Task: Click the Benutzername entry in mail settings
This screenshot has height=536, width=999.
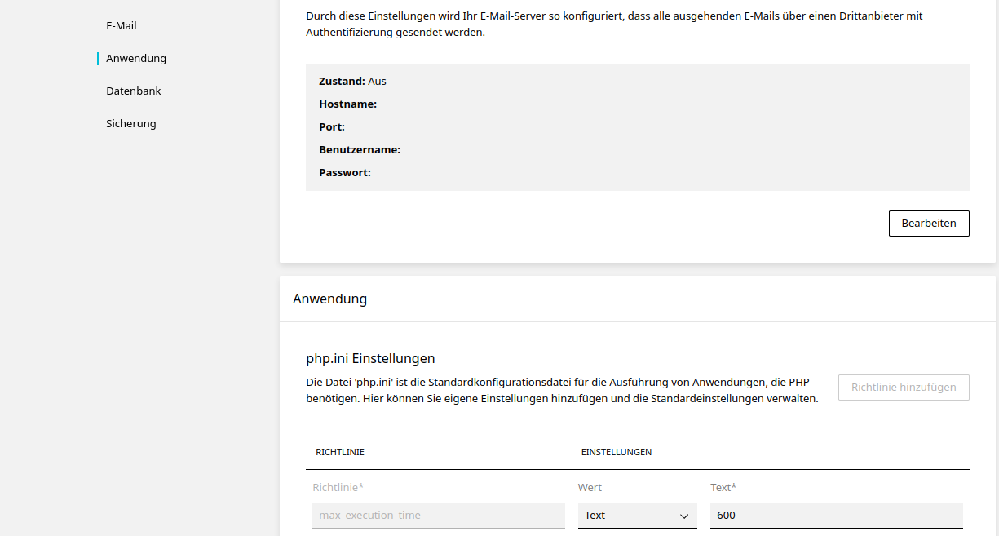Action: click(360, 149)
